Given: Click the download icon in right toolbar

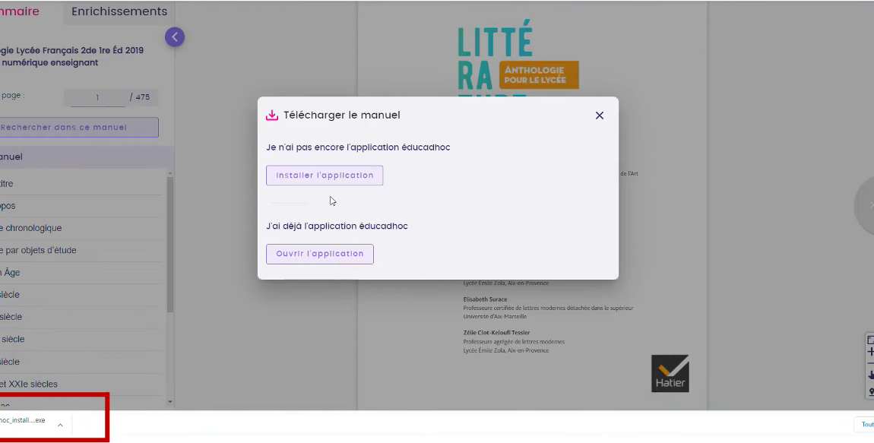Looking at the screenshot, I should point(870,375).
